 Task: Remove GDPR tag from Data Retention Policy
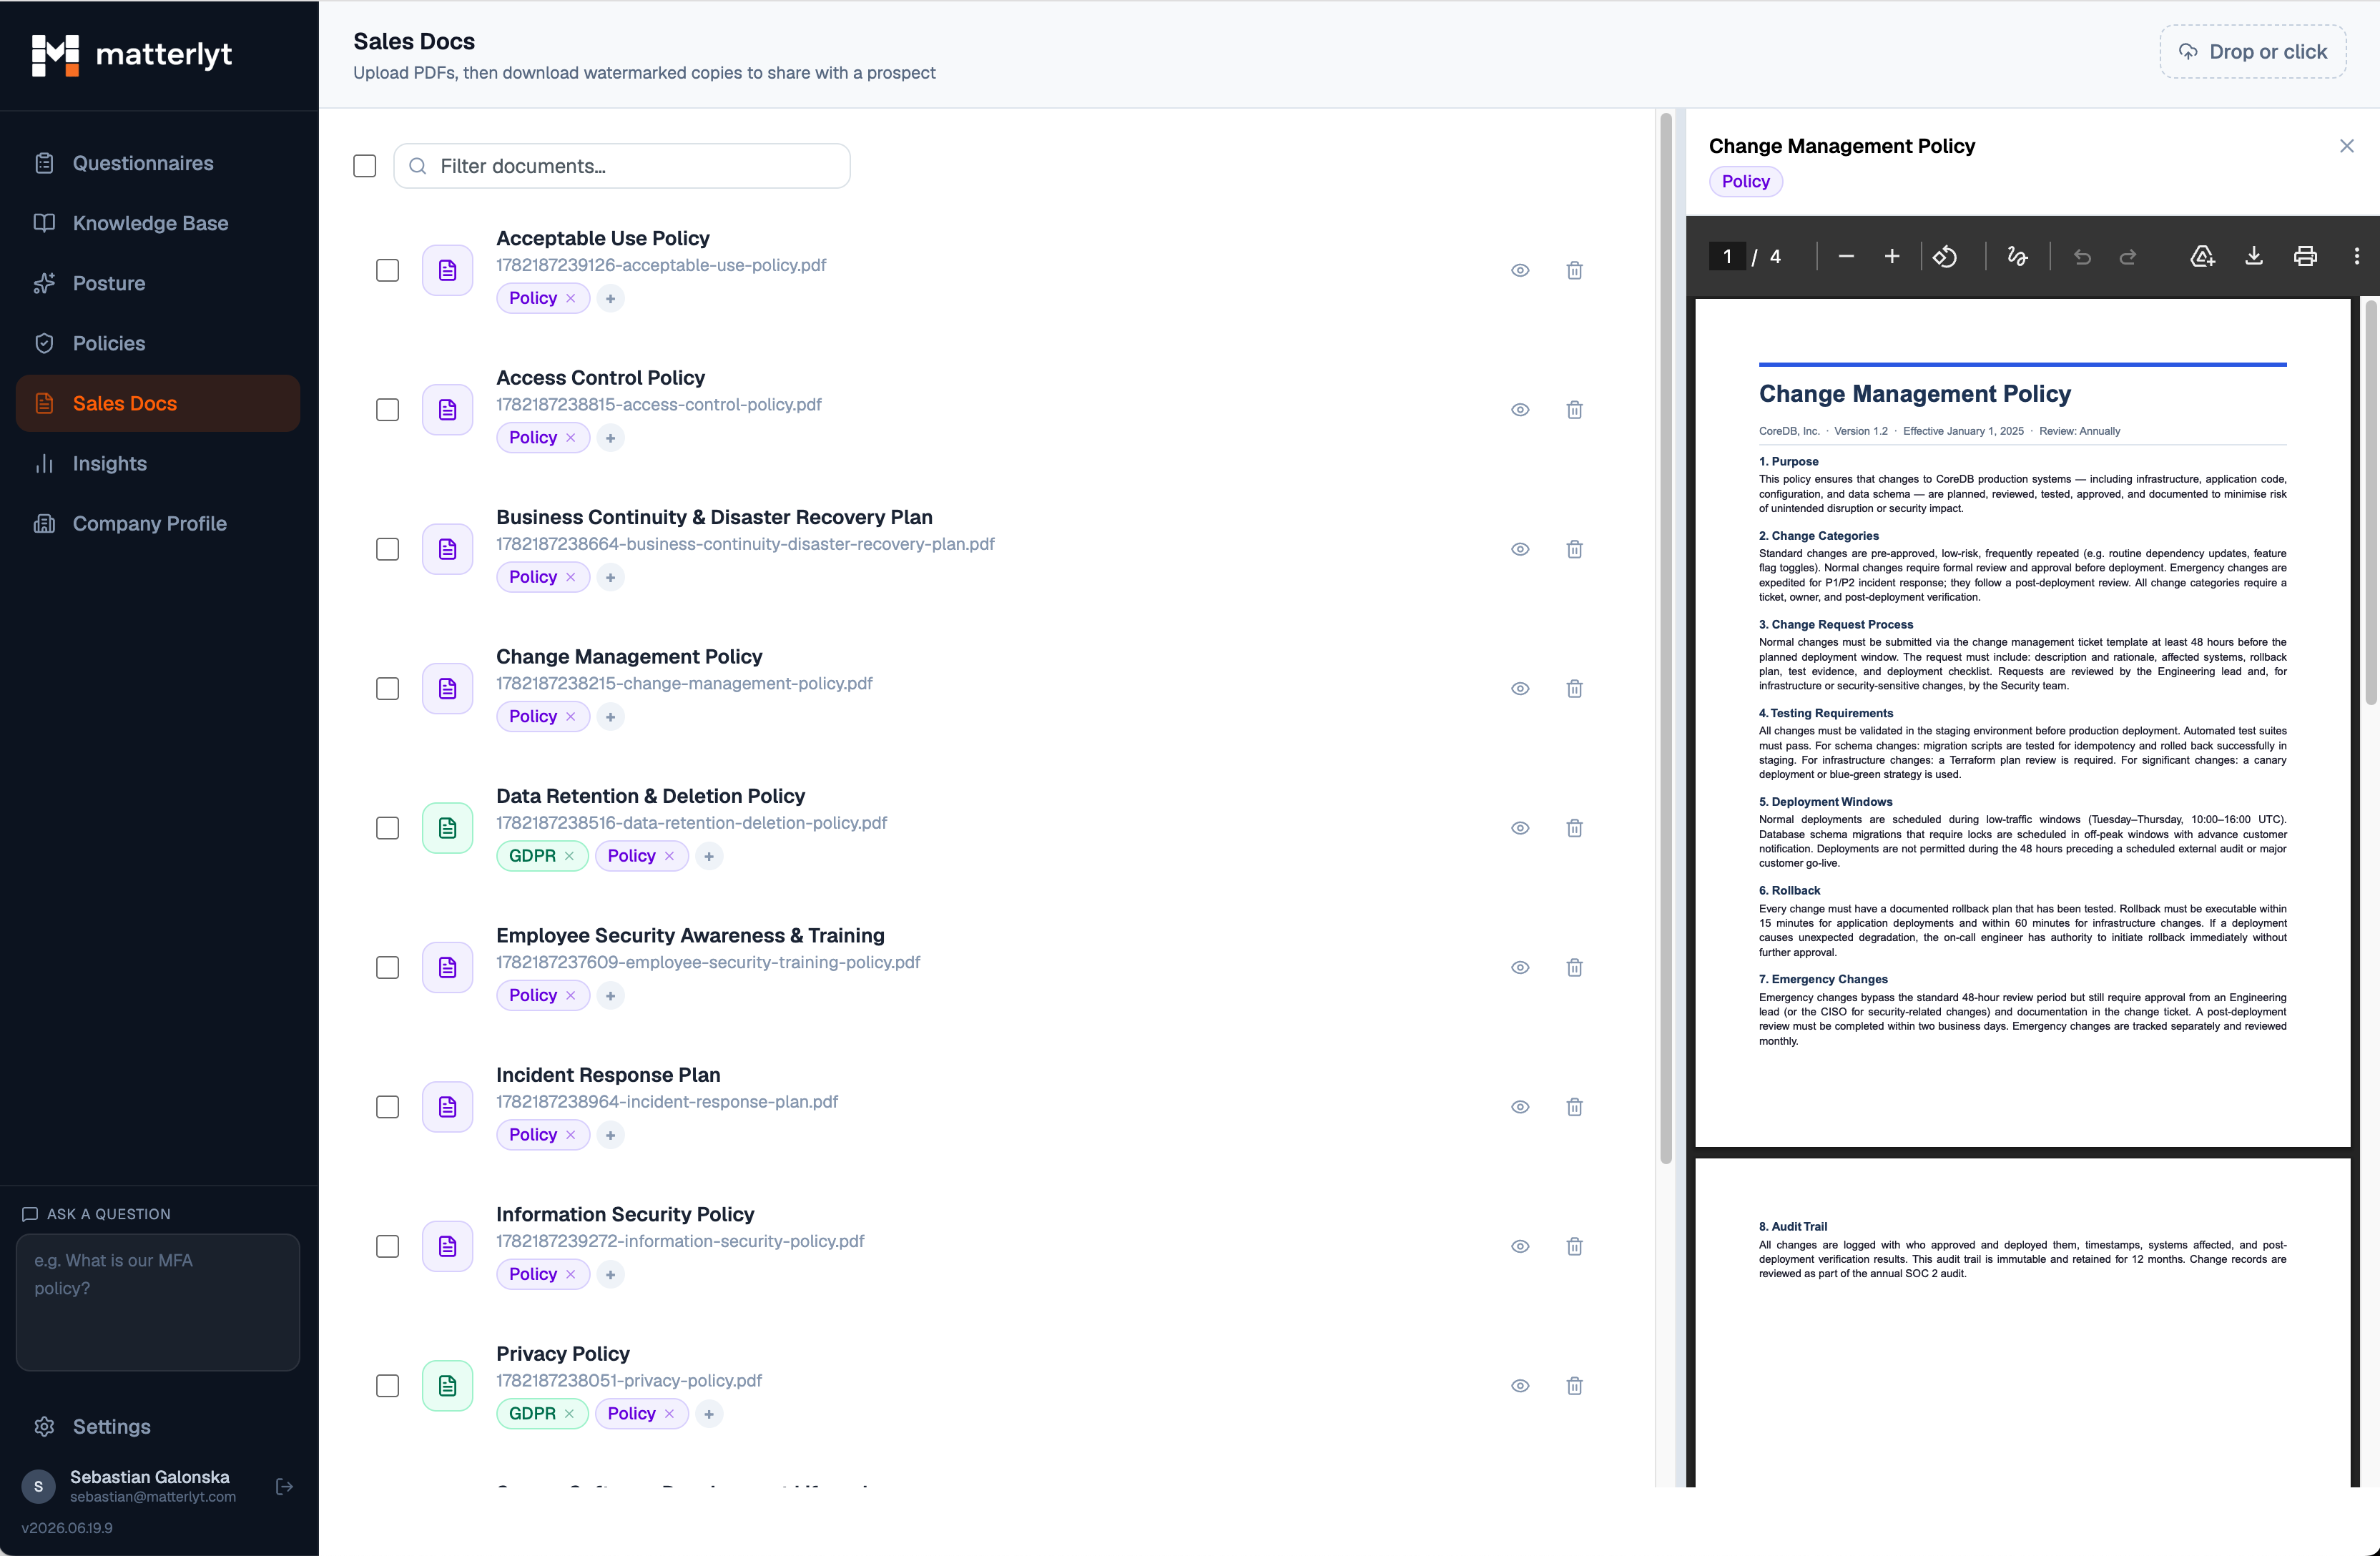(x=569, y=856)
